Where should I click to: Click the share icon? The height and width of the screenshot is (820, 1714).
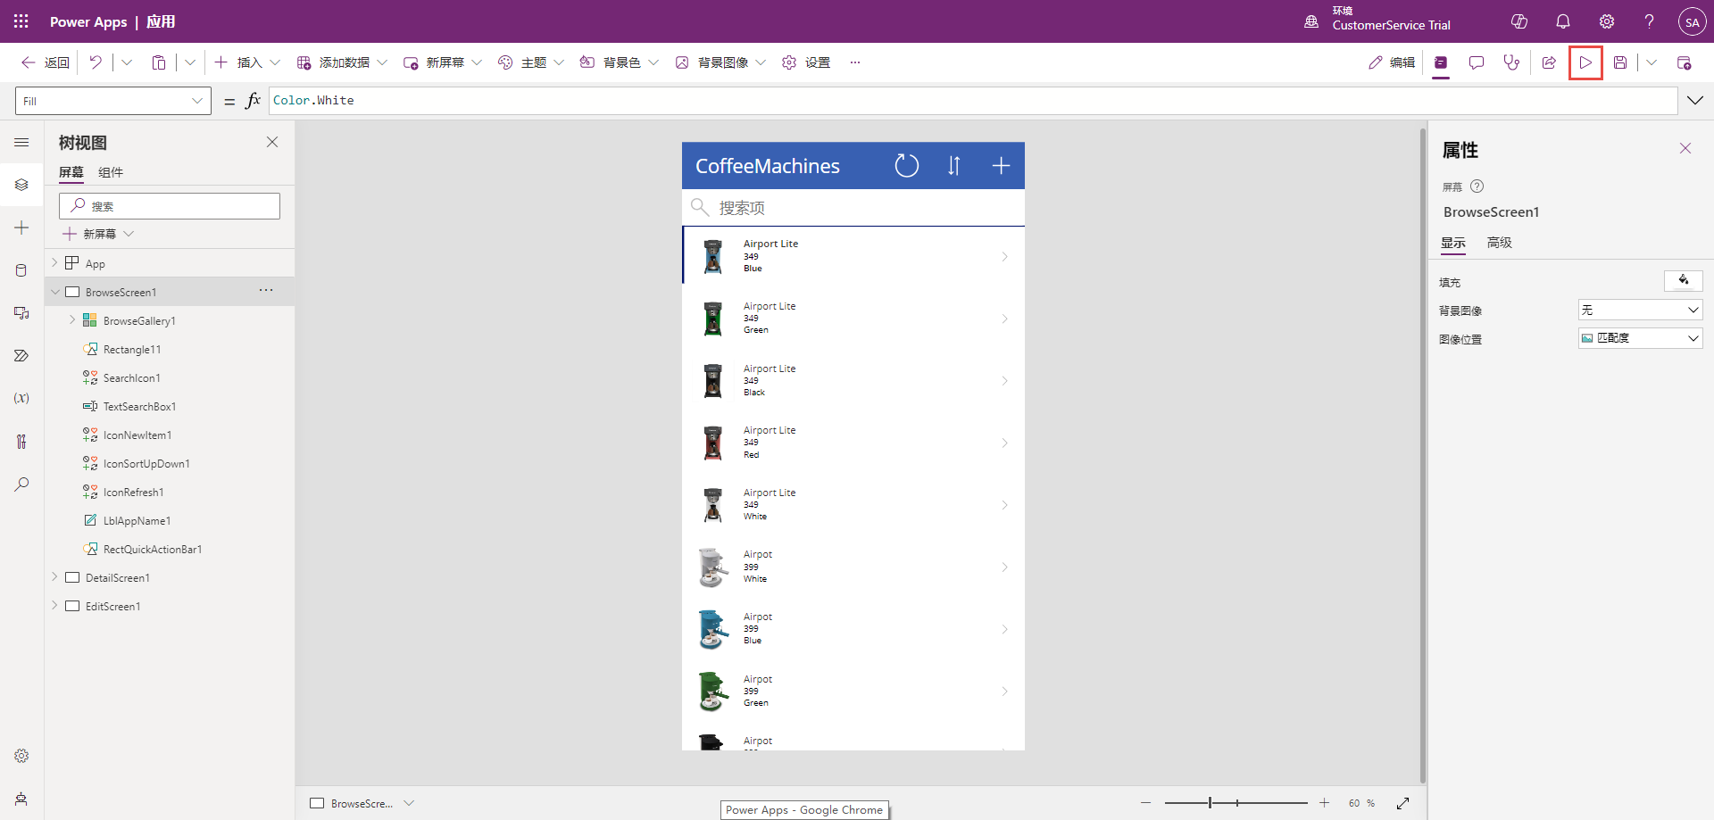click(x=1550, y=62)
